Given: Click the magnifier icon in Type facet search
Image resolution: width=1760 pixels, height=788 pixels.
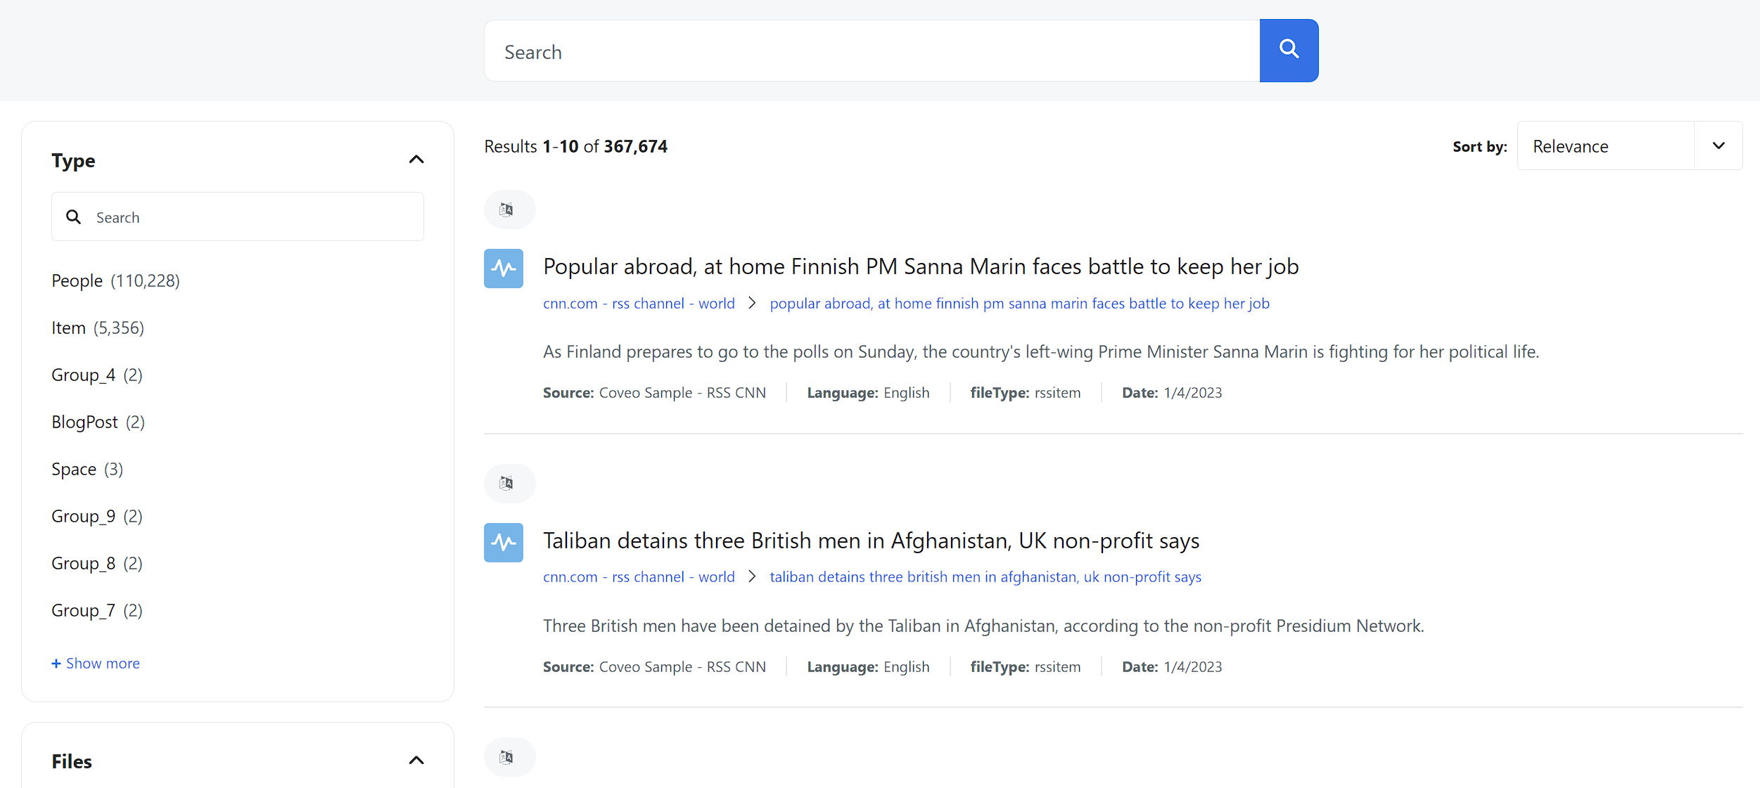Looking at the screenshot, I should [73, 217].
